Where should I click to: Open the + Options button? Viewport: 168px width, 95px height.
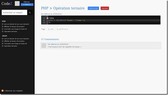pyautogui.click(x=27, y=5)
